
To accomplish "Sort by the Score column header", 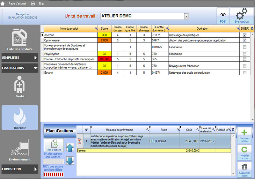I will 104,28.
